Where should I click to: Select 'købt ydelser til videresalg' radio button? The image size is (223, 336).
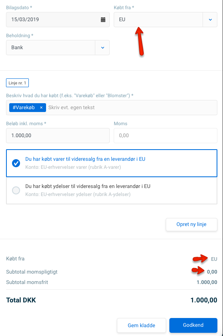[x=16, y=190]
